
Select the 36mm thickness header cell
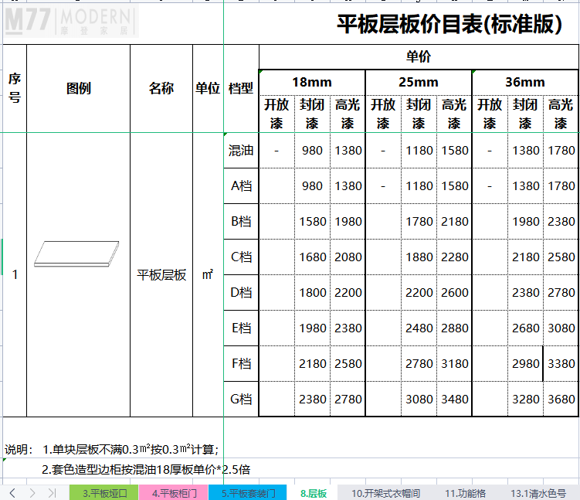point(524,82)
